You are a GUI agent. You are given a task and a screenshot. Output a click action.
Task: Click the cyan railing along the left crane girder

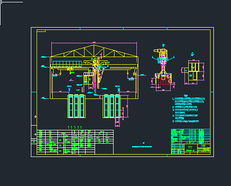click(67, 64)
